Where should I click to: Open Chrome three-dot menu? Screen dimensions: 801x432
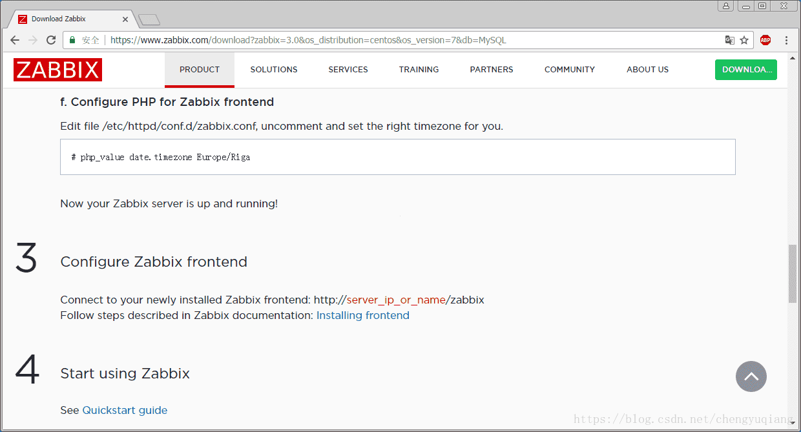coord(786,40)
